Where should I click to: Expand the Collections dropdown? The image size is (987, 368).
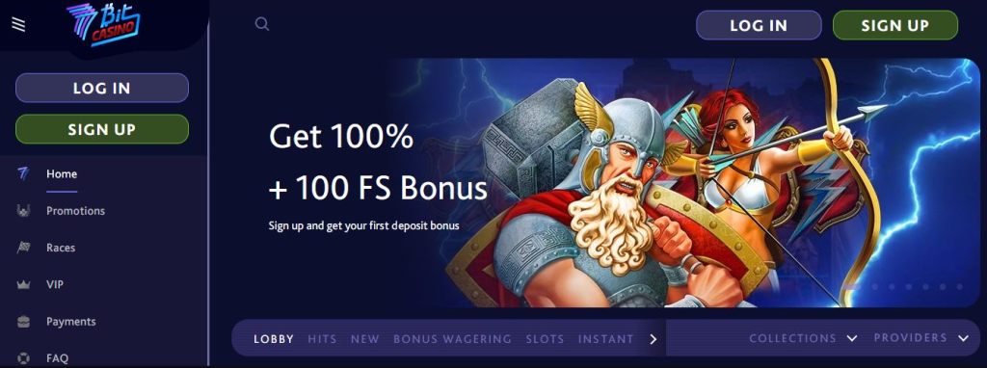click(x=803, y=338)
